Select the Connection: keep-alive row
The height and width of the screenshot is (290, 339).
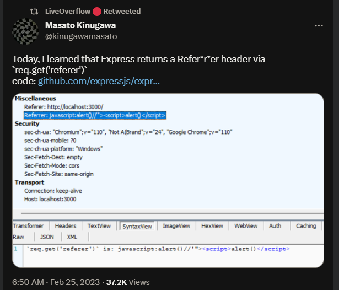(53, 191)
